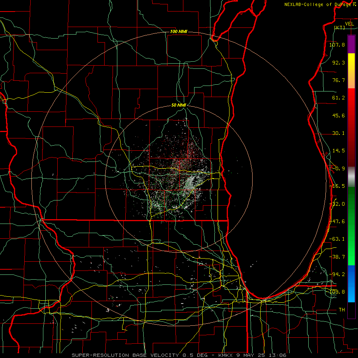
Task: Click the 50 NMI range ring label
Action: click(179, 105)
